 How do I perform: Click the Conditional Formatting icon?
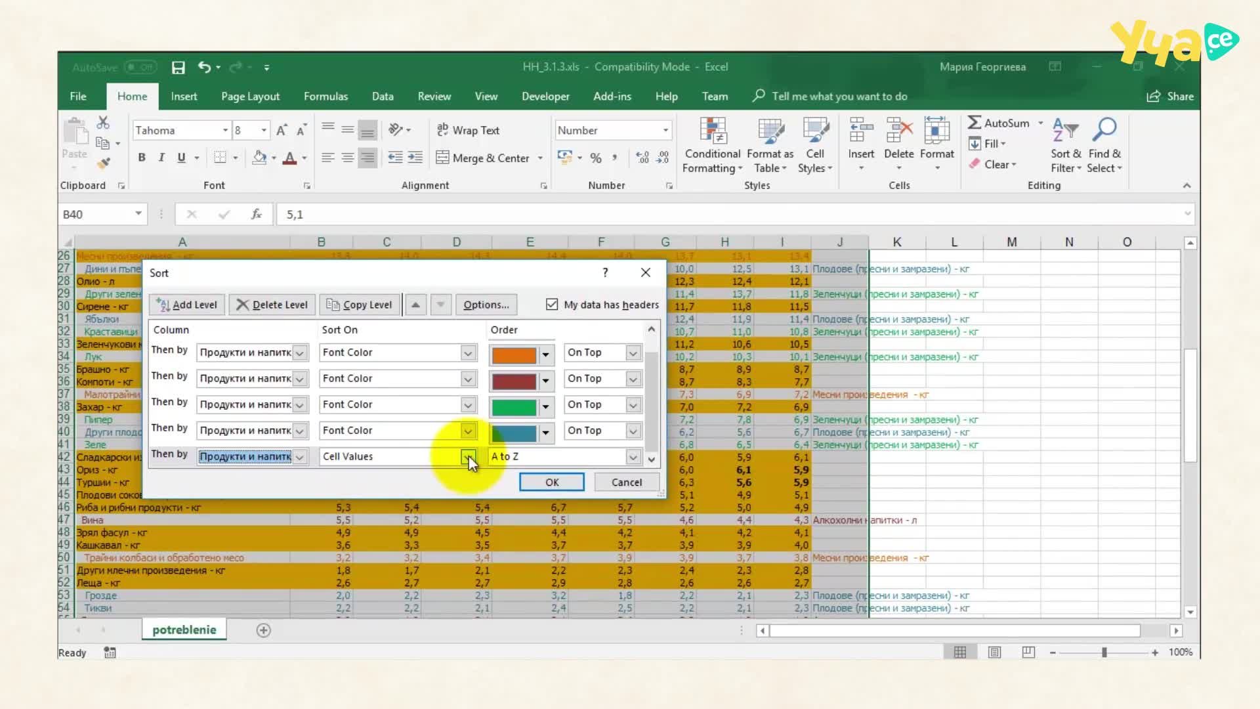coord(713,130)
